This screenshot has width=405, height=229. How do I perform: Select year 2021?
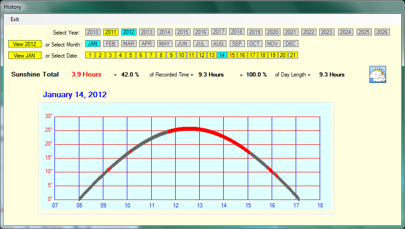click(291, 32)
